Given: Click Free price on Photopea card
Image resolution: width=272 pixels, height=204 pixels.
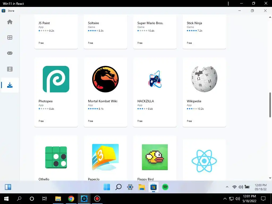Looking at the screenshot, I should click(41, 121).
